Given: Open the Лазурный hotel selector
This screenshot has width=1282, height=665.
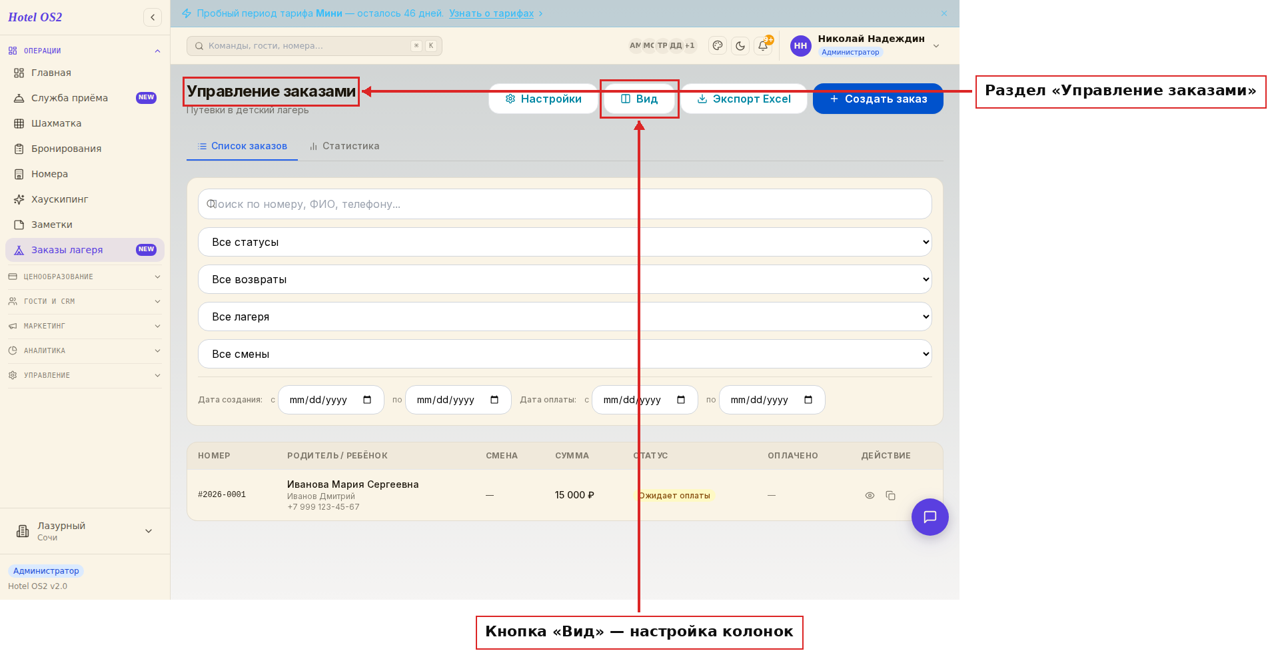Looking at the screenshot, I should click(85, 531).
